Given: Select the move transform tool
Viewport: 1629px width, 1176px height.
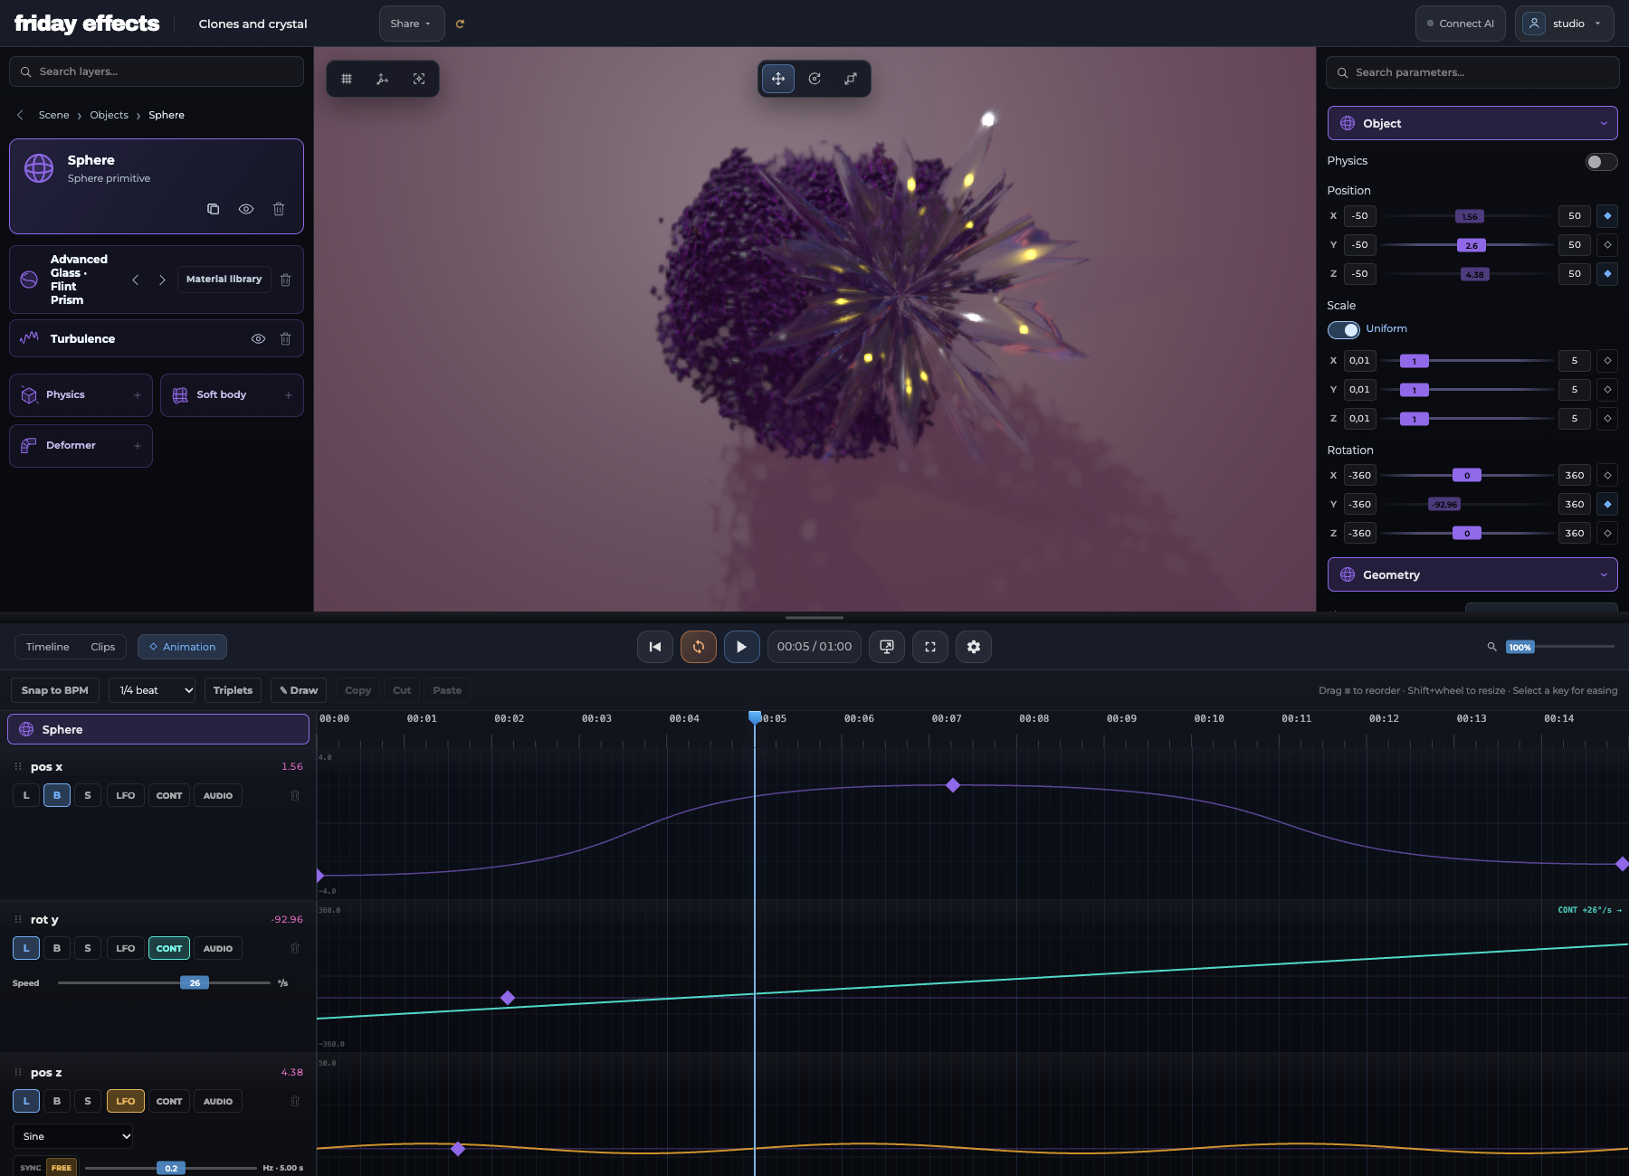Looking at the screenshot, I should (778, 79).
